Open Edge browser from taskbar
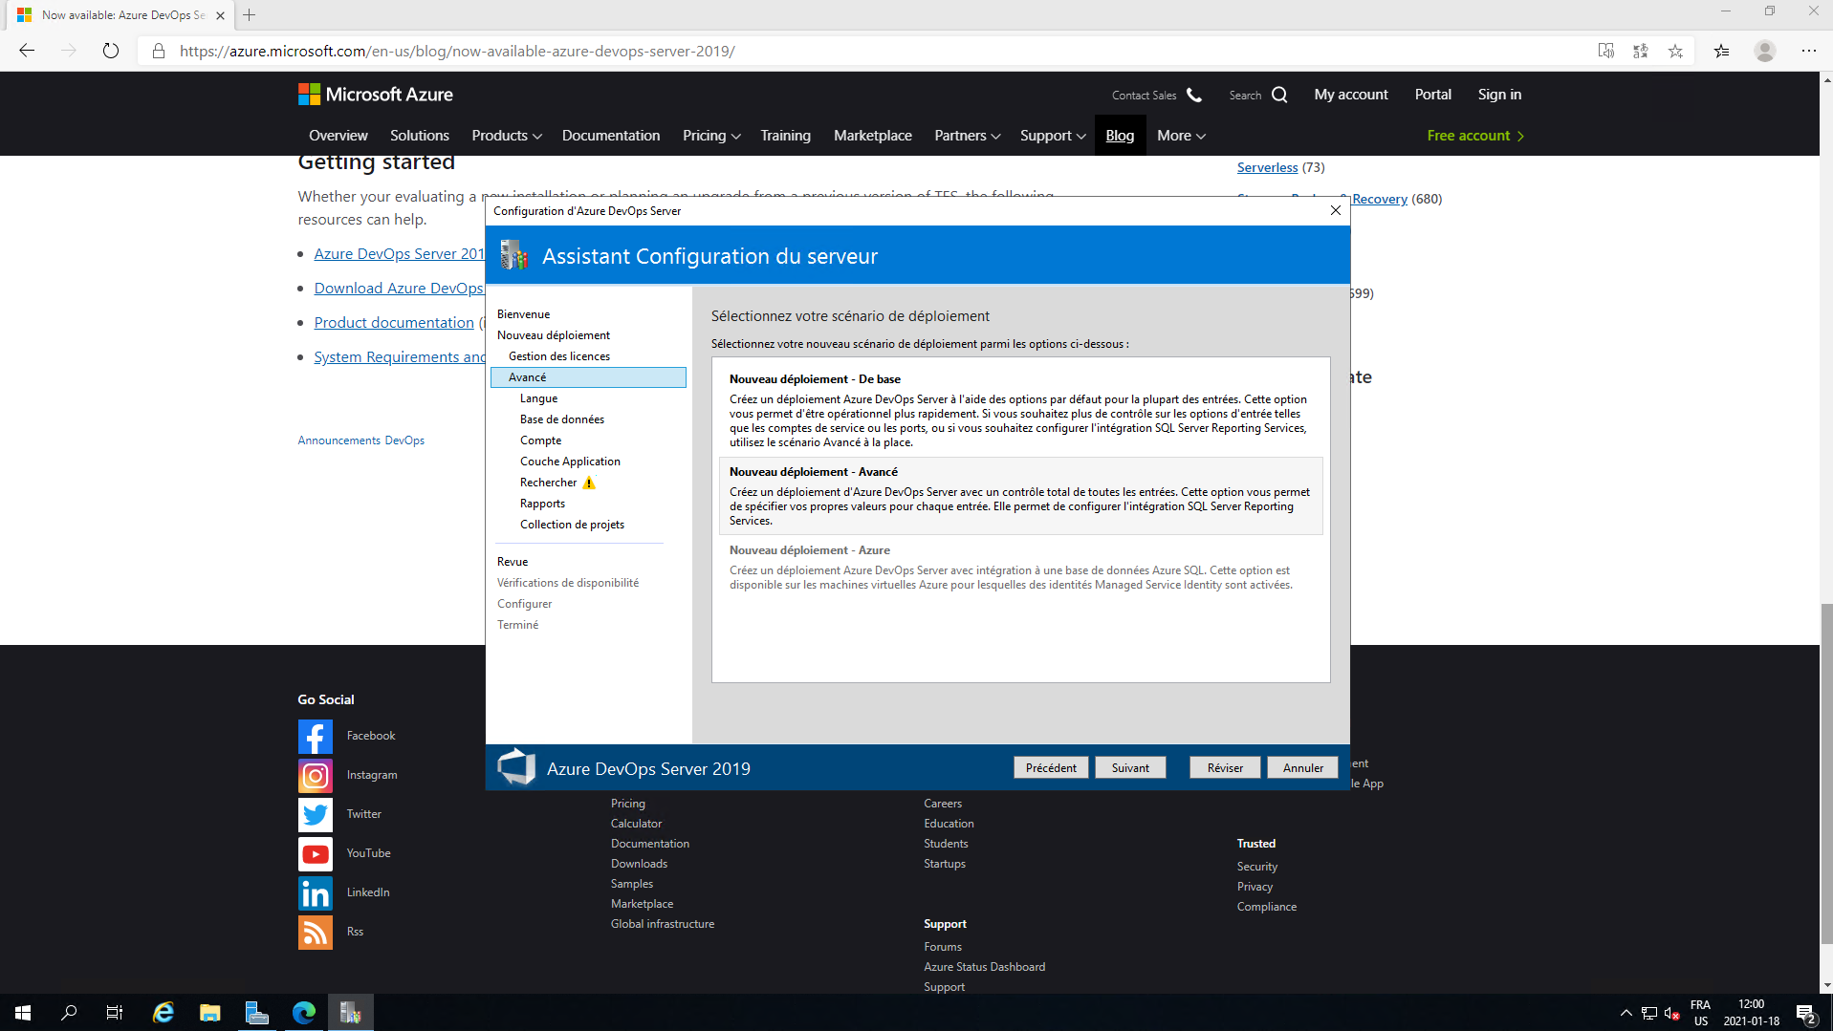 304,1013
